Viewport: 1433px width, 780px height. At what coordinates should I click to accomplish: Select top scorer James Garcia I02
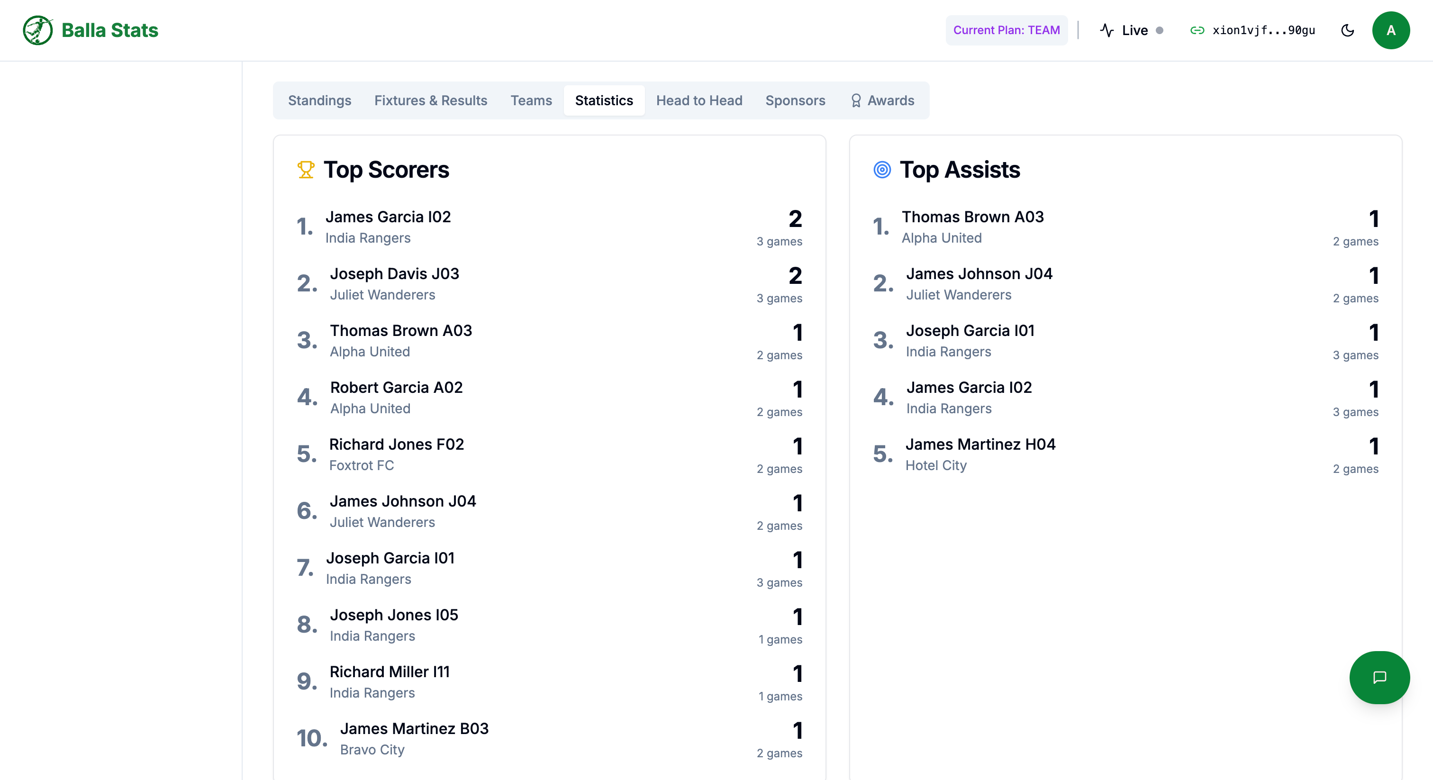tap(388, 217)
